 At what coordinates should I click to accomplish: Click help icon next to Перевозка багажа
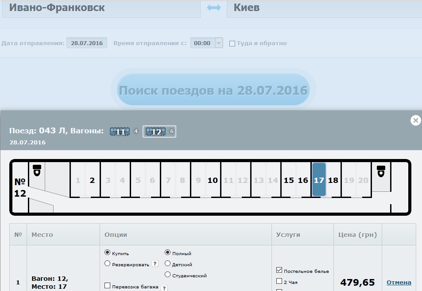point(164,287)
